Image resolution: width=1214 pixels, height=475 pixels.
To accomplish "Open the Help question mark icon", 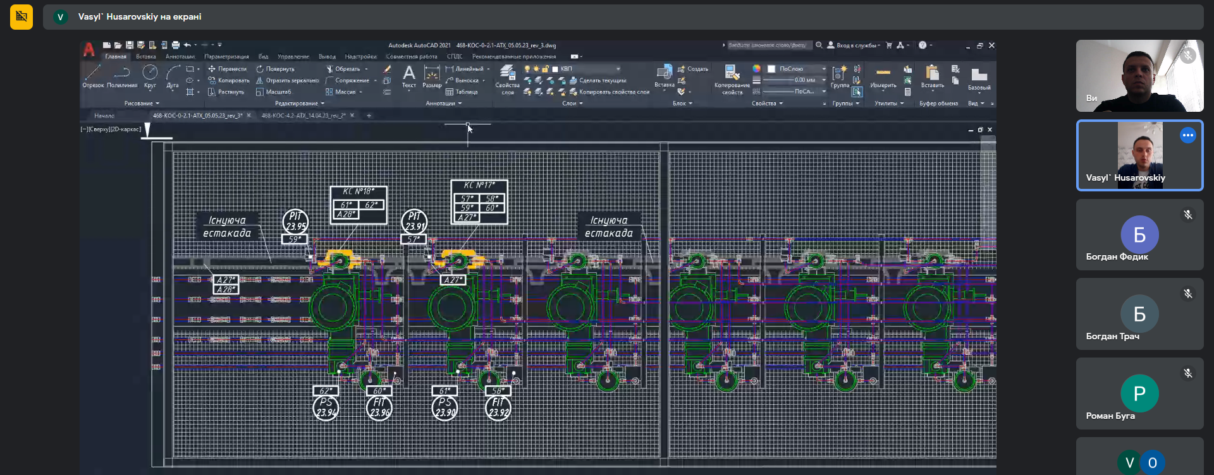I will point(922,45).
